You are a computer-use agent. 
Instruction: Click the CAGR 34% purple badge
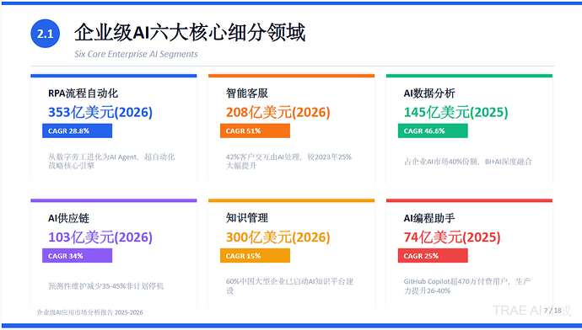78,256
